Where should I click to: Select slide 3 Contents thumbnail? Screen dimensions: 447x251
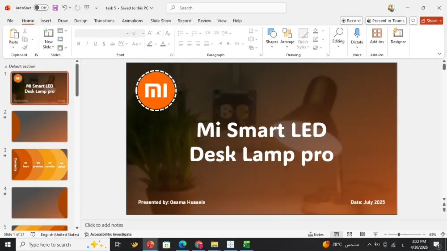point(40,164)
